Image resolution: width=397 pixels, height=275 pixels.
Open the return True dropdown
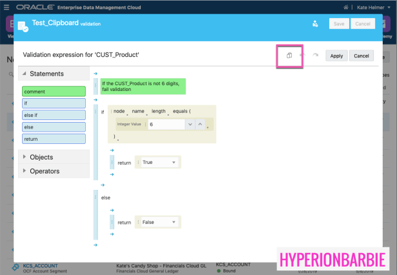pos(159,163)
